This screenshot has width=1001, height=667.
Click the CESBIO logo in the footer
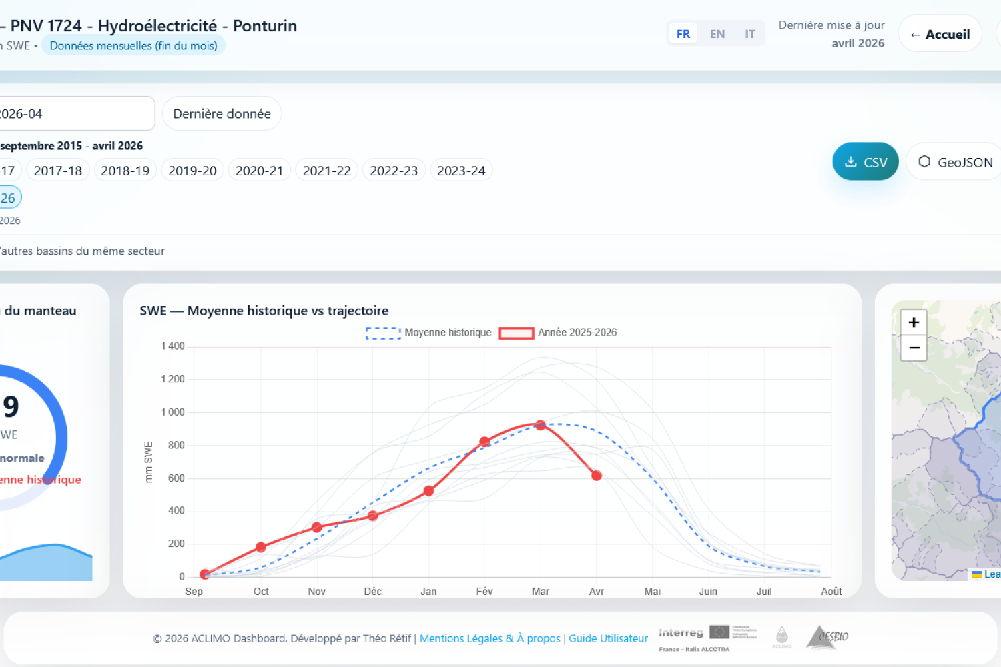coord(827,637)
